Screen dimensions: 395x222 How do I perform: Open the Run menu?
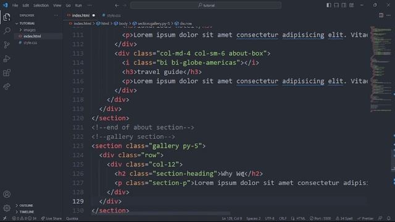[78, 6]
